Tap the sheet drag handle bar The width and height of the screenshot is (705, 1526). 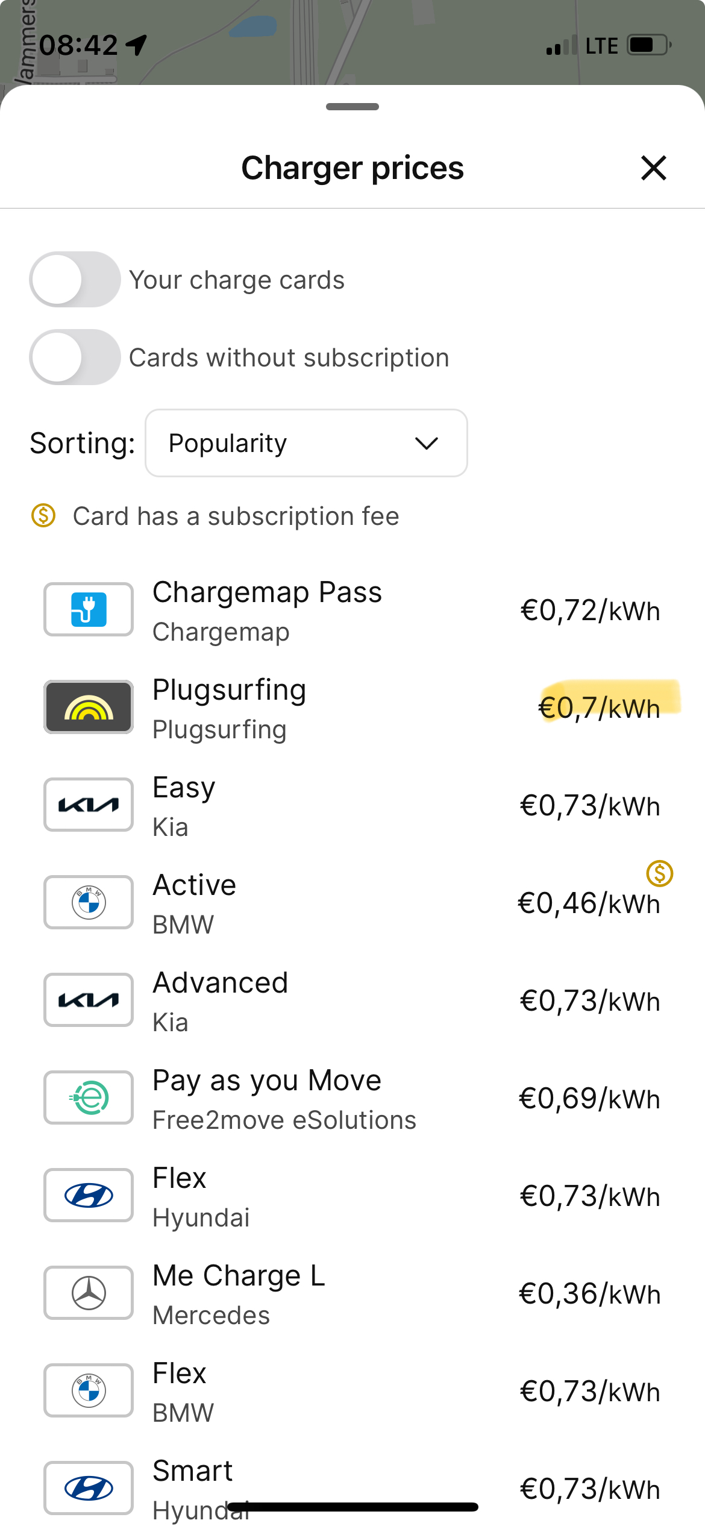click(x=352, y=107)
